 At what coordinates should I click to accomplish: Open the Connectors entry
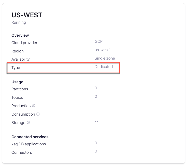click(22, 152)
